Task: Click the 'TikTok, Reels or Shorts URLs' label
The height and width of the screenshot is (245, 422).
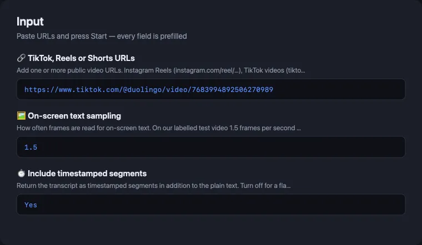Action: pyautogui.click(x=81, y=58)
